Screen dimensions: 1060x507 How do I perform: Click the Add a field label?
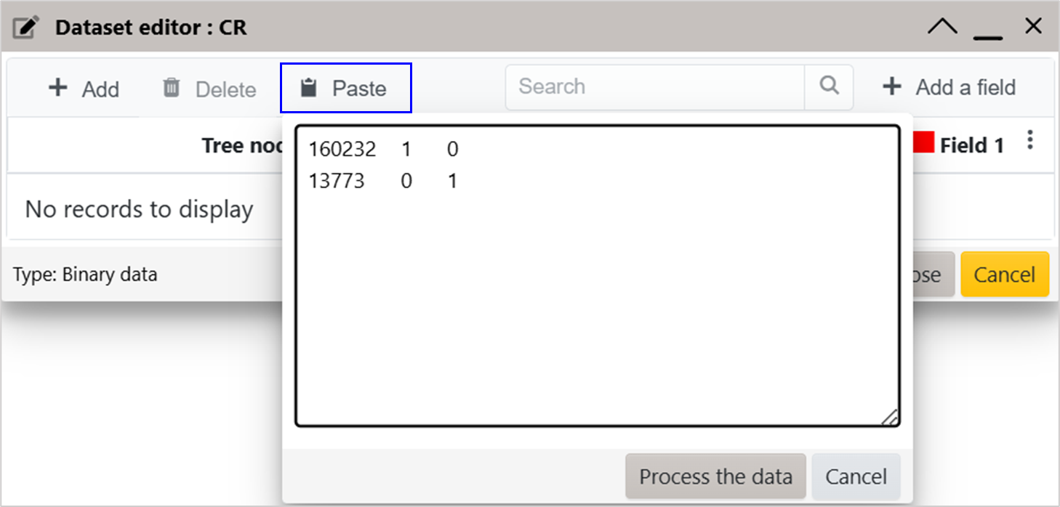(965, 87)
